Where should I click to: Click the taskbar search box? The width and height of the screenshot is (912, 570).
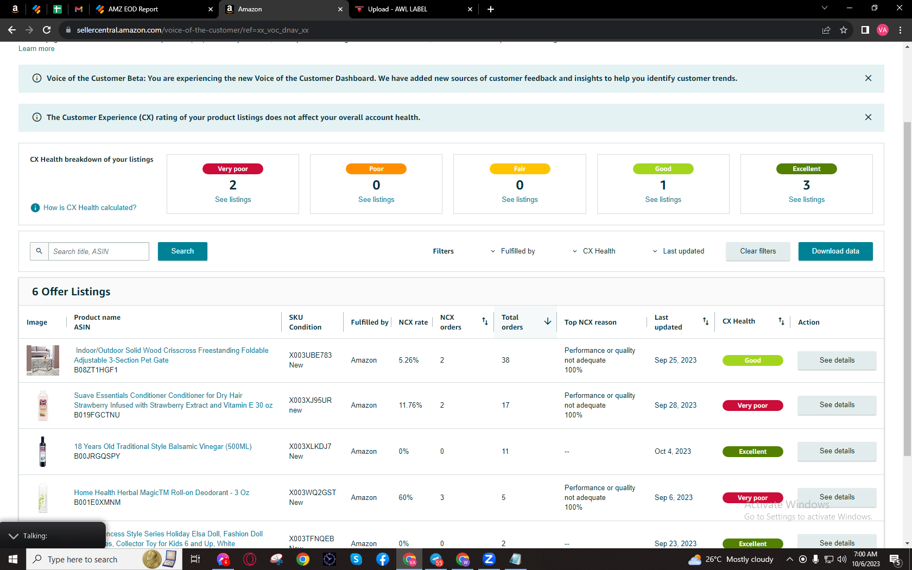pyautogui.click(x=103, y=559)
